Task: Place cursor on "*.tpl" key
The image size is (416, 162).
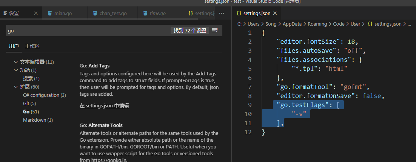Action: tap(305, 69)
